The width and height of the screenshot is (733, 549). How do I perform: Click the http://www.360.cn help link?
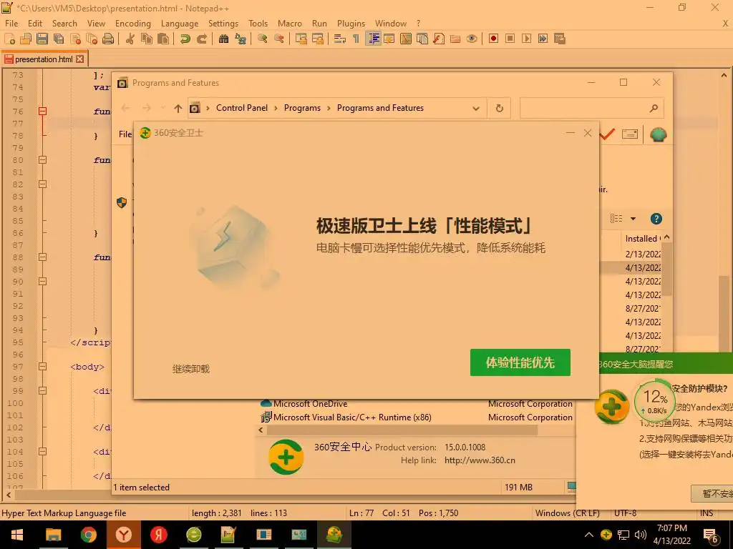[x=480, y=460]
